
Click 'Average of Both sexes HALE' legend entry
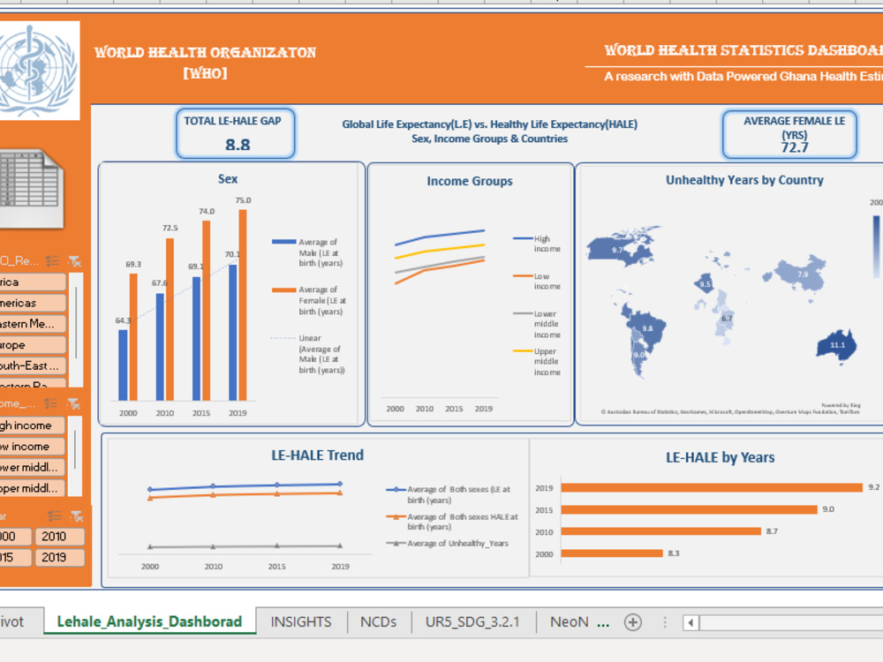(x=451, y=522)
